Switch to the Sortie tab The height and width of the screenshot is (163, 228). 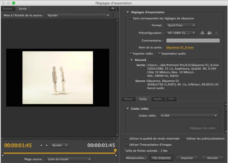click(x=22, y=9)
